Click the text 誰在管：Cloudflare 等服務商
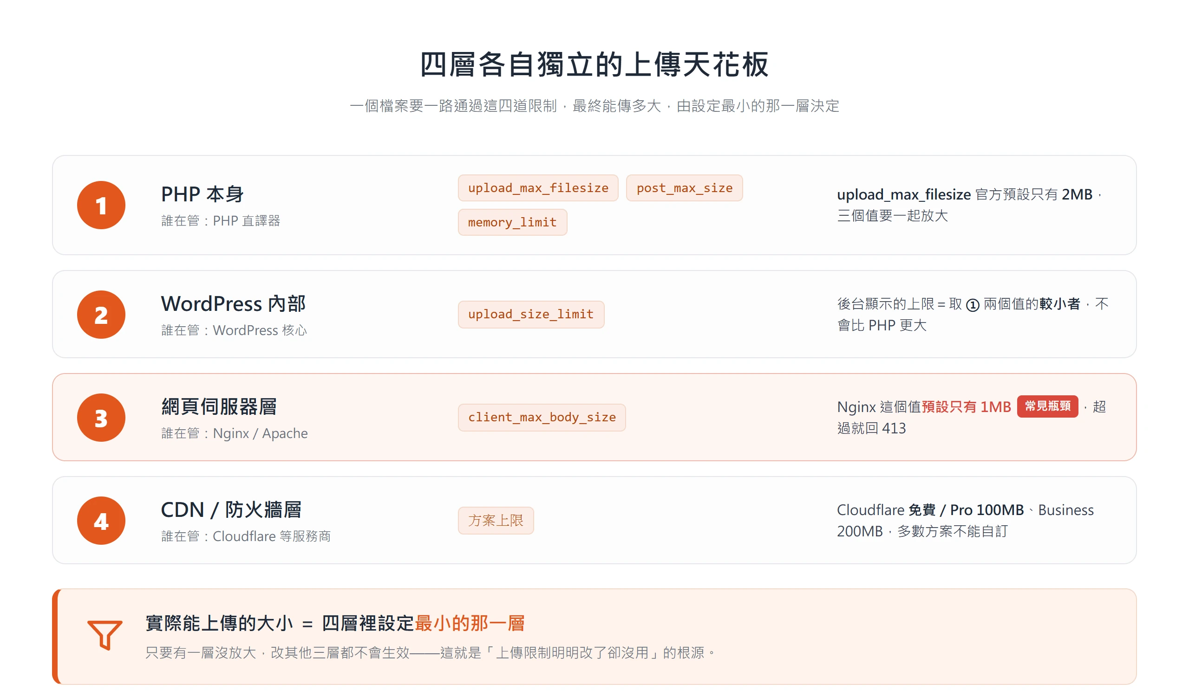This screenshot has height=696, width=1189. click(x=246, y=536)
